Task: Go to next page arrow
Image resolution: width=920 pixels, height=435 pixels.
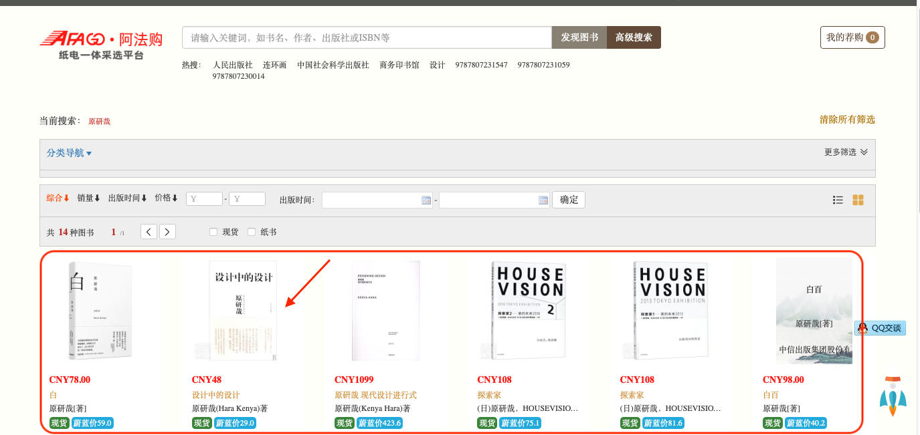Action: point(167,232)
